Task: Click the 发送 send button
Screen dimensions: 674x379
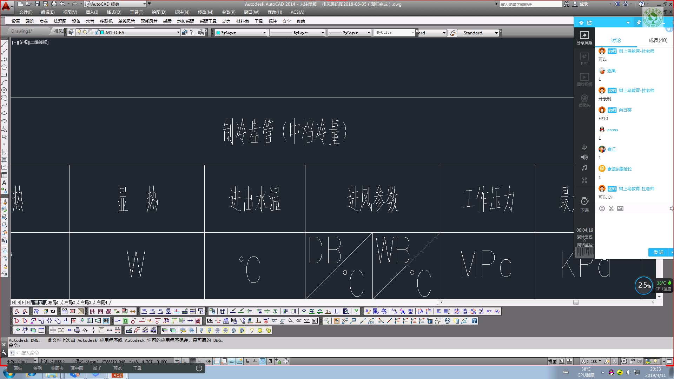Action: 659,252
